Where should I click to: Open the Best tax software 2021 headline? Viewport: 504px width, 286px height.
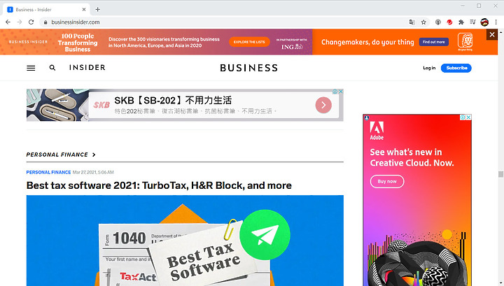point(159,185)
